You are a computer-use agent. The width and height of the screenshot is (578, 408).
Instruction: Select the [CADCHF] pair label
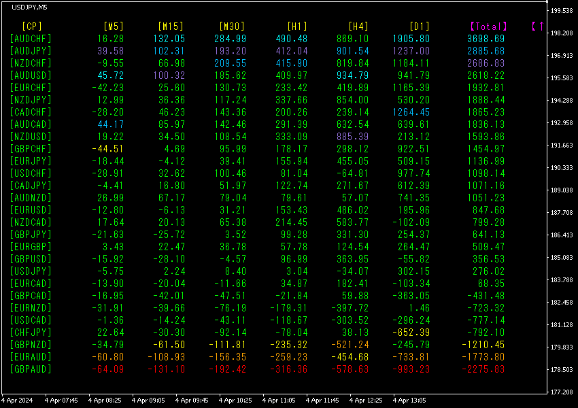(x=31, y=112)
